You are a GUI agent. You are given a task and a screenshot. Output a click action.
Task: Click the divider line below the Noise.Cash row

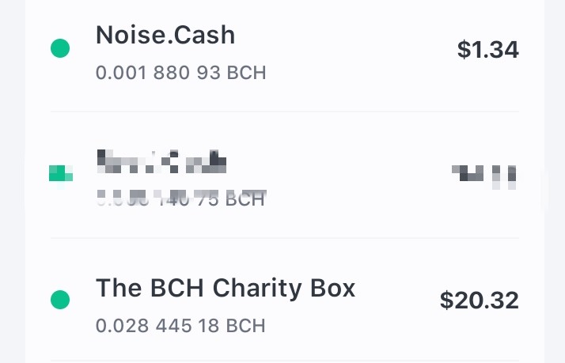[x=285, y=112]
